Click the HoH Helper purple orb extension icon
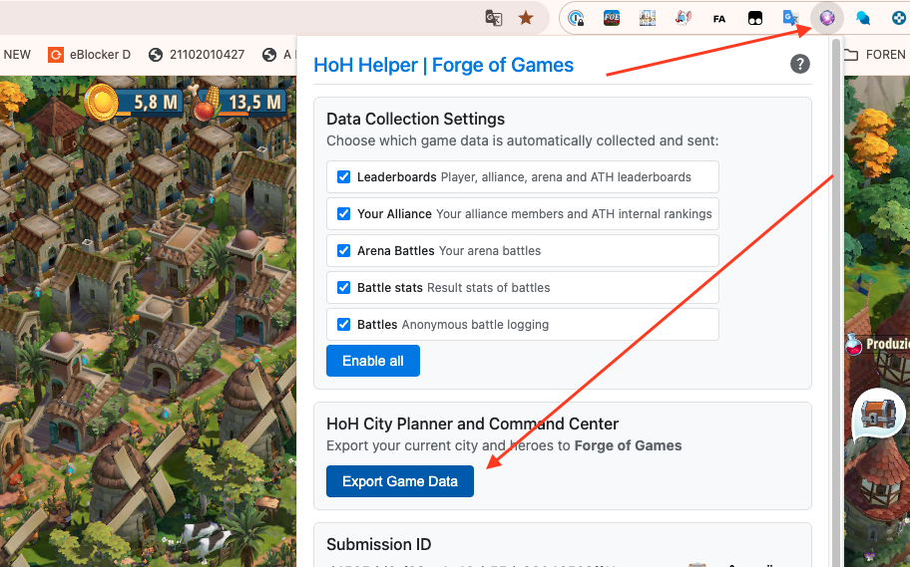 [x=827, y=18]
